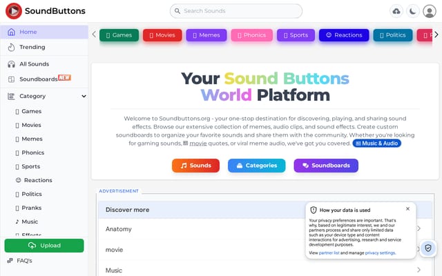Click the smiley icon beside sidebar Reactions
The image size is (442, 276).
click(19, 180)
